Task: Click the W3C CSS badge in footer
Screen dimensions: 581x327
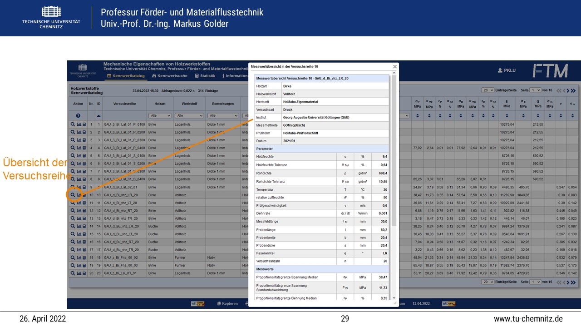Action: point(449,303)
